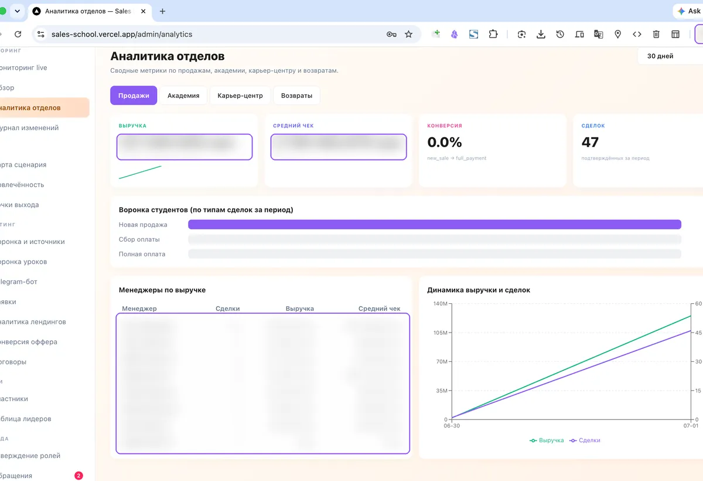703x481 pixels.
Task: Open site information icon in address bar
Action: click(40, 34)
